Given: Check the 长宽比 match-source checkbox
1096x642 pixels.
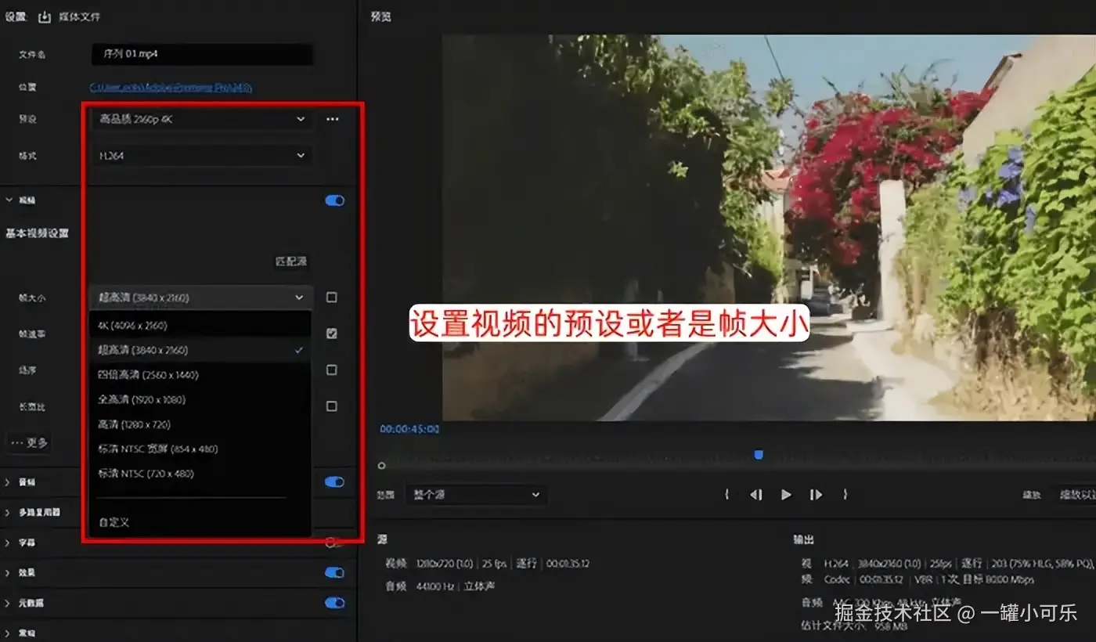Looking at the screenshot, I should tap(332, 406).
